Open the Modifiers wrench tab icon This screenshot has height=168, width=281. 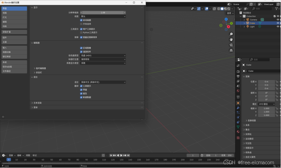point(238,108)
